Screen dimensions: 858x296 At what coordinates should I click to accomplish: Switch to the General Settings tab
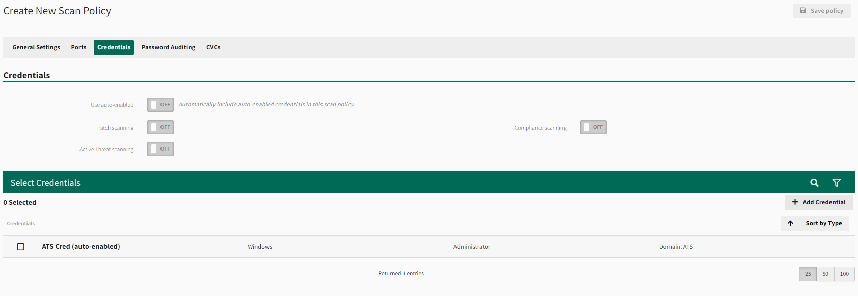pyautogui.click(x=36, y=47)
